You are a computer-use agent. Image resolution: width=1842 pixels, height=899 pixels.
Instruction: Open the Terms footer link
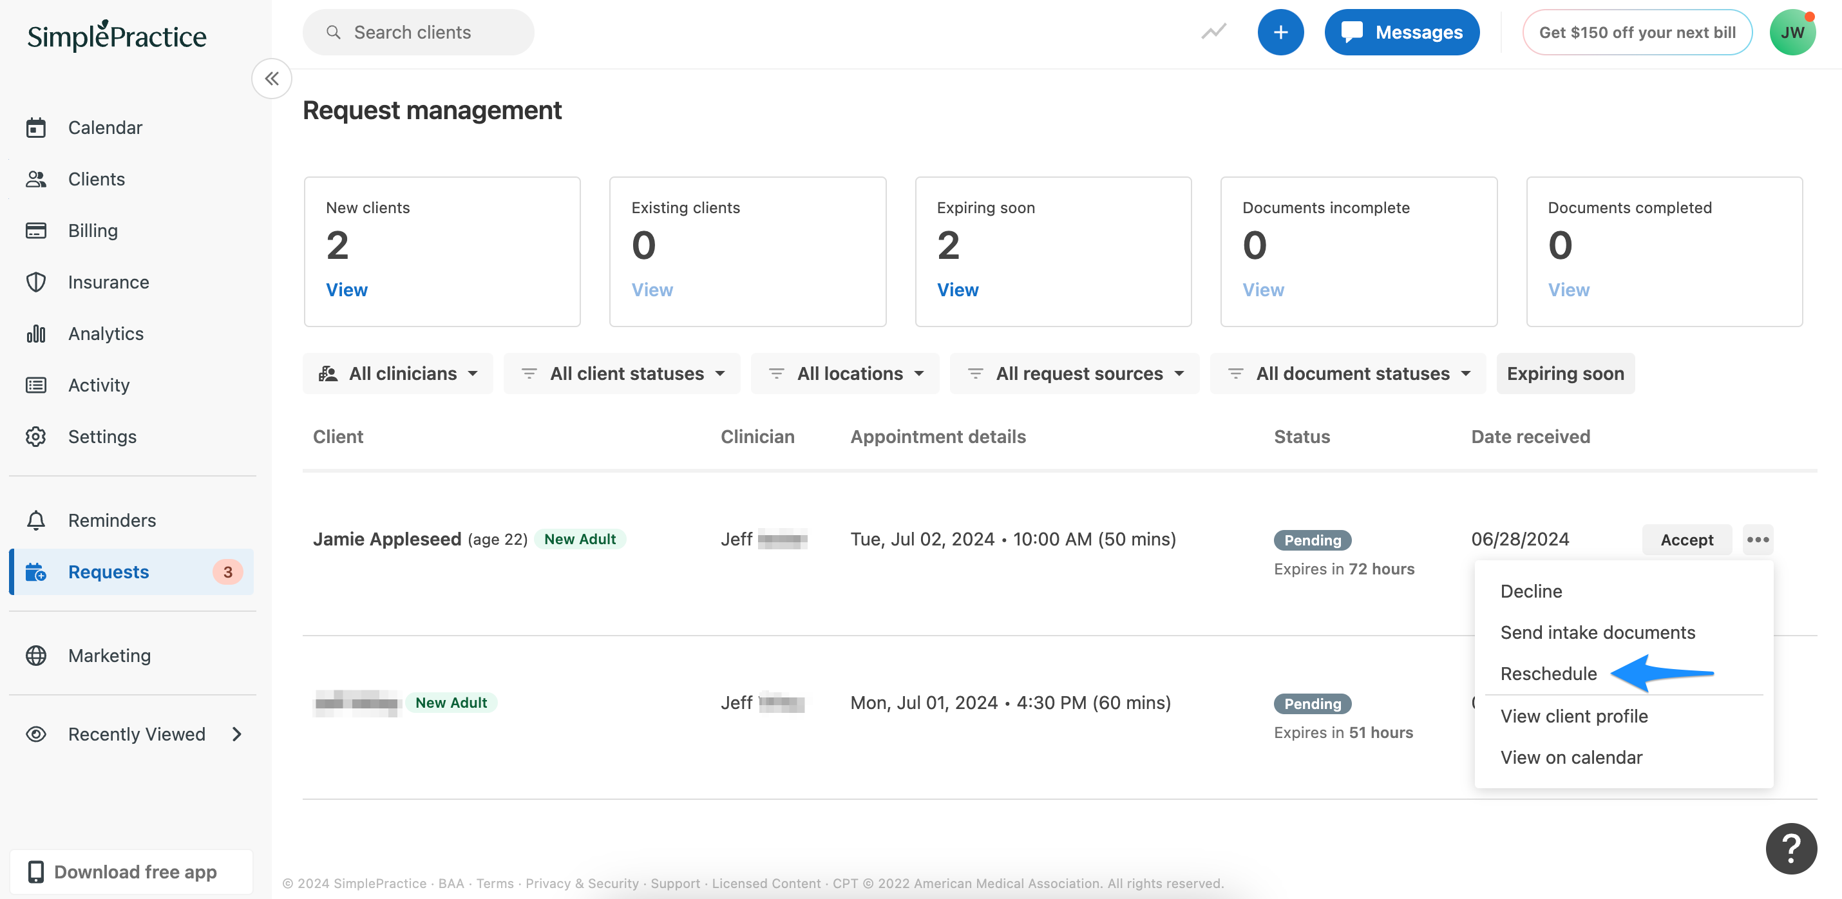pyautogui.click(x=495, y=884)
